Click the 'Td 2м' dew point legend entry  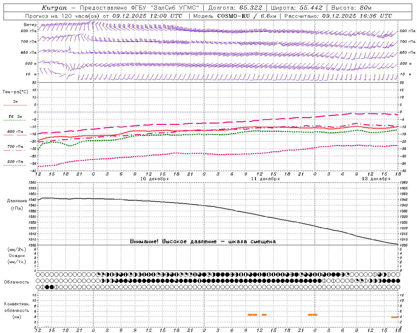(x=15, y=116)
